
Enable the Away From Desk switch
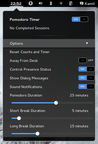(87, 60)
